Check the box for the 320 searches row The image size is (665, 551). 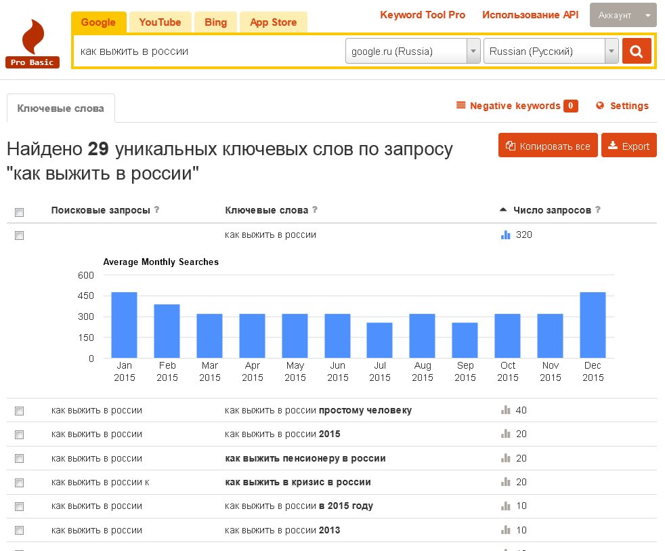coord(19,236)
